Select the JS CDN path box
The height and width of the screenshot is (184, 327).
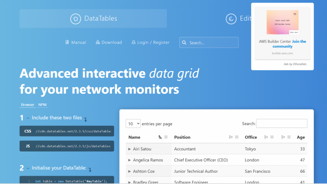[x=67, y=146]
